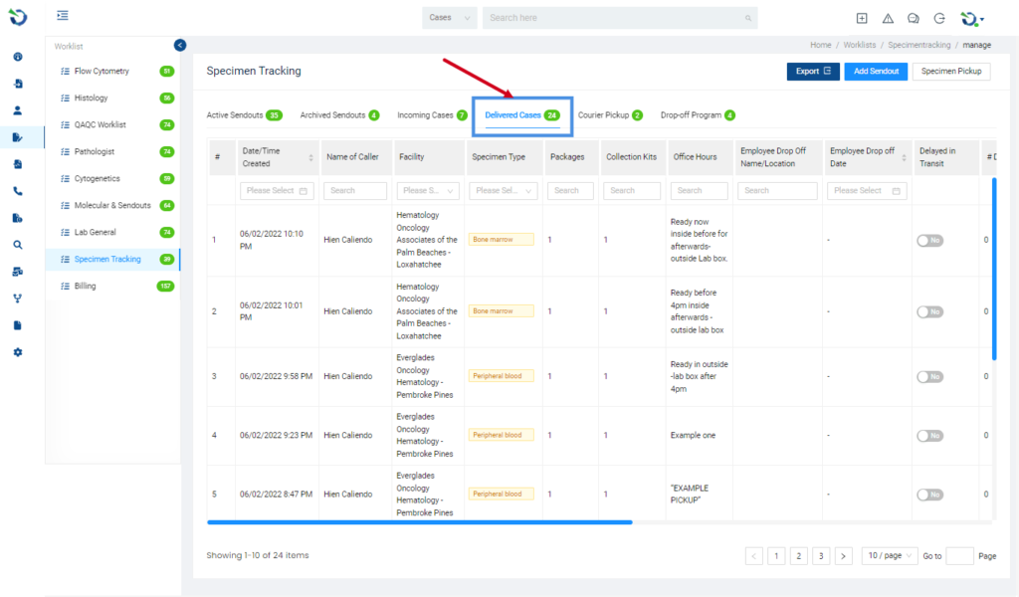Open the phone icon in left sidebar

tap(18, 191)
